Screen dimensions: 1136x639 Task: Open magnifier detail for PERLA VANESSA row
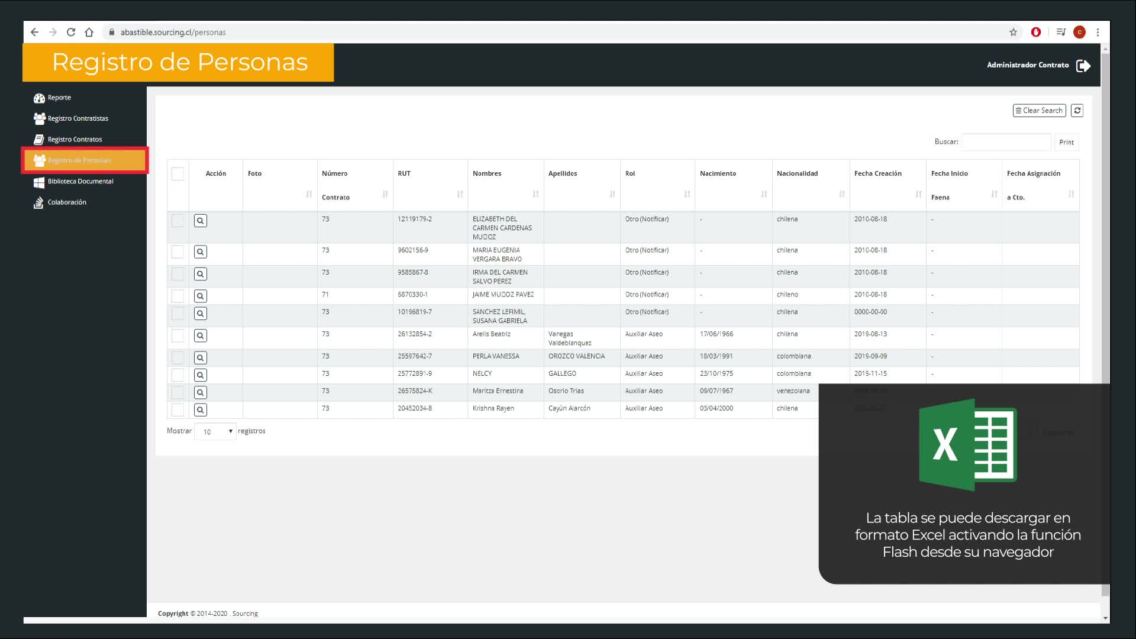click(x=201, y=357)
